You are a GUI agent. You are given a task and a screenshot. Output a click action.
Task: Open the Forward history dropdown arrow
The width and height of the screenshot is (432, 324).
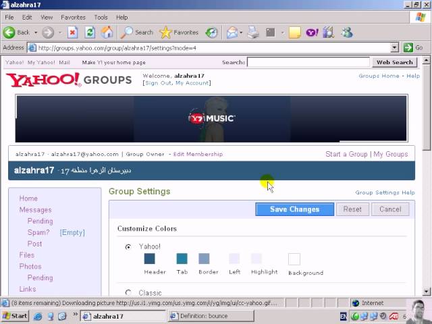pyautogui.click(x=60, y=32)
